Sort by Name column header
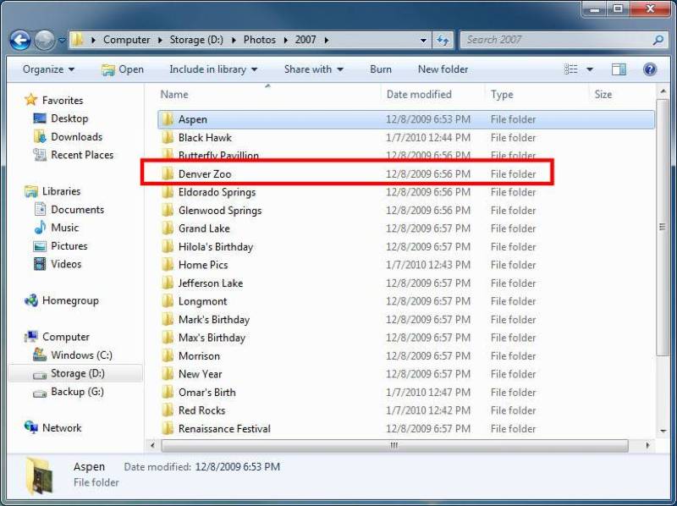677x506 pixels. (x=174, y=95)
